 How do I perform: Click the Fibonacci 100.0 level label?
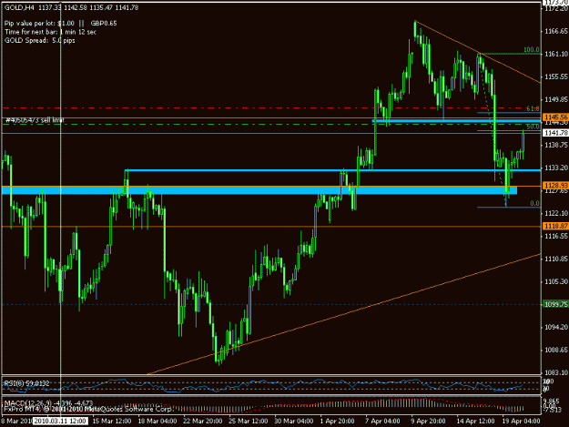click(532, 50)
